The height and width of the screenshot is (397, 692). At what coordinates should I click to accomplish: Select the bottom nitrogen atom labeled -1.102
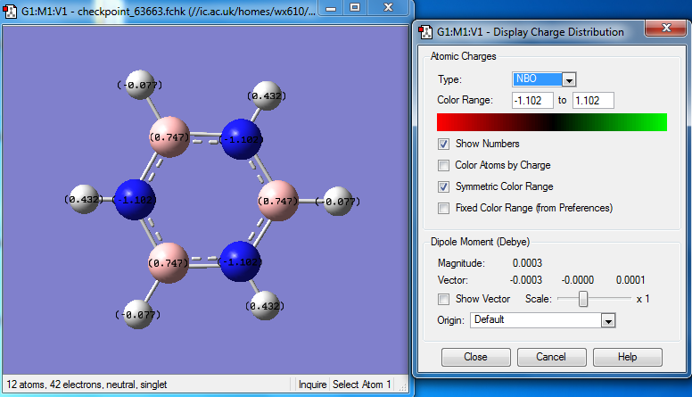pos(240,261)
